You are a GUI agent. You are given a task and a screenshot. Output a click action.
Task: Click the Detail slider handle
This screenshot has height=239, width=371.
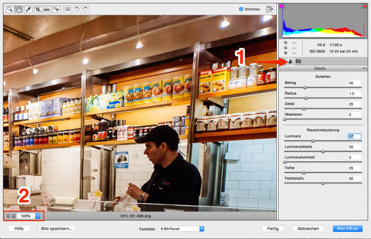click(x=304, y=109)
